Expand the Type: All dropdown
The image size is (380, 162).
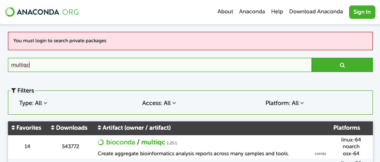tap(33, 103)
